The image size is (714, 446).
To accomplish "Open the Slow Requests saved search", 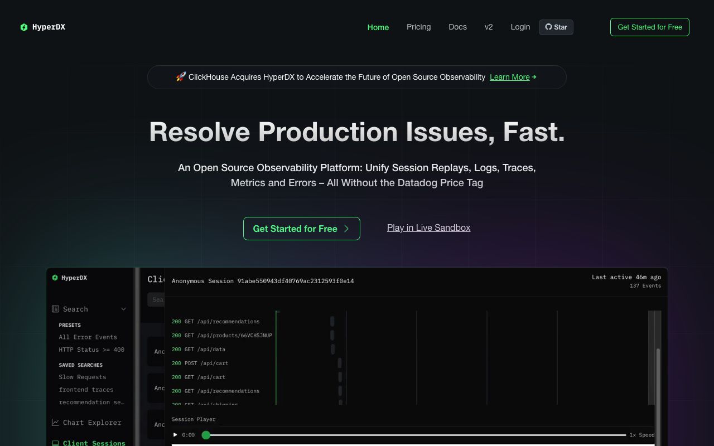I will coord(83,377).
